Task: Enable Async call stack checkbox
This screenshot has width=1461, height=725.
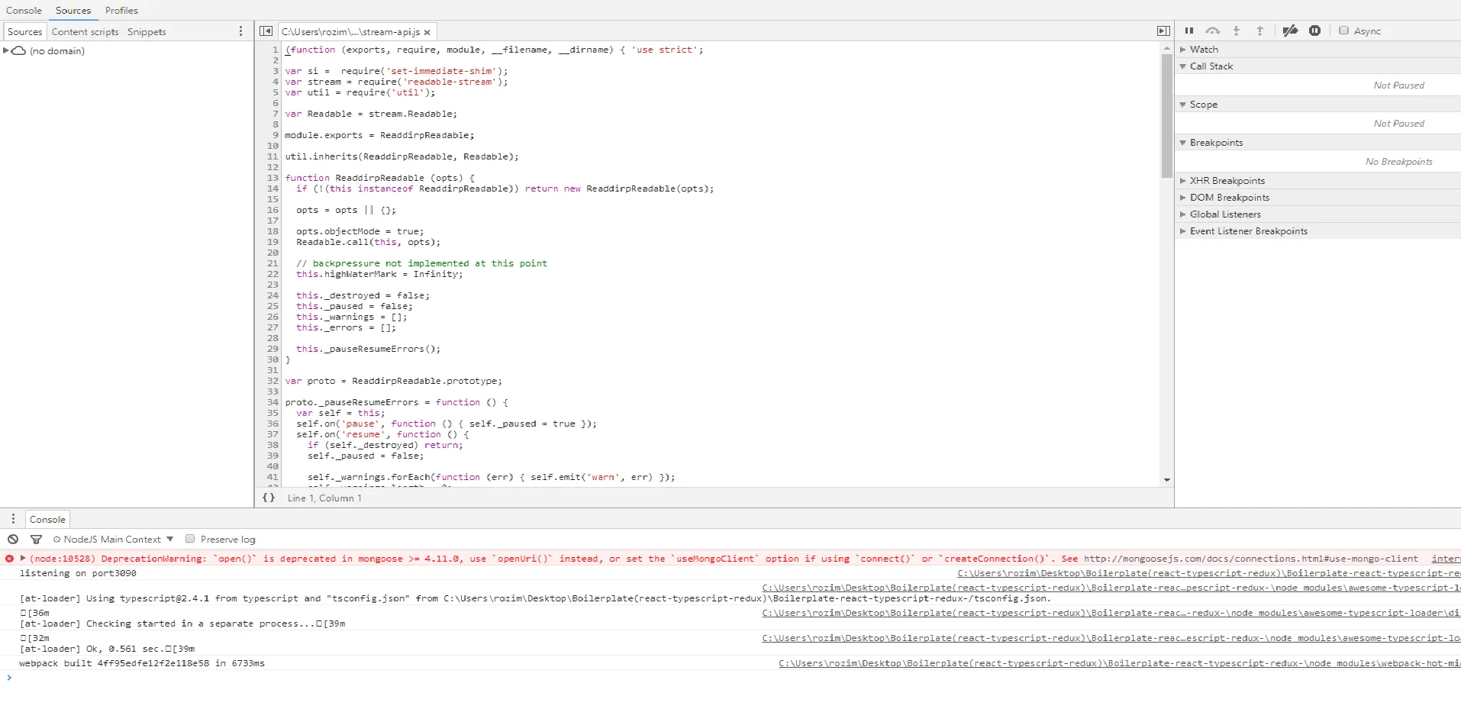Action: [1344, 31]
